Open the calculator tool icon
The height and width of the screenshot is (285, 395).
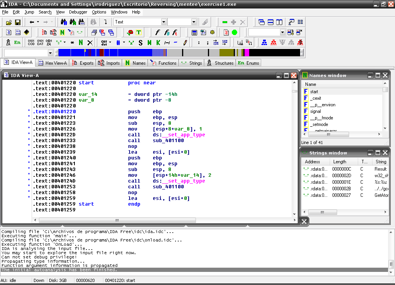[194, 32]
